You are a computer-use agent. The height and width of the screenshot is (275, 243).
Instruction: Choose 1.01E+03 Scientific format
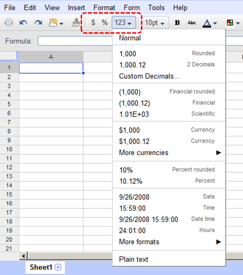(169, 114)
